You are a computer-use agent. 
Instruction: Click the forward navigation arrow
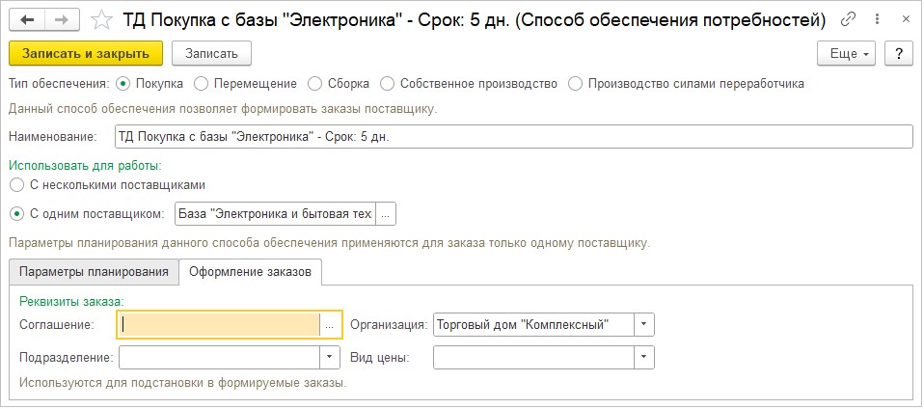click(x=61, y=19)
